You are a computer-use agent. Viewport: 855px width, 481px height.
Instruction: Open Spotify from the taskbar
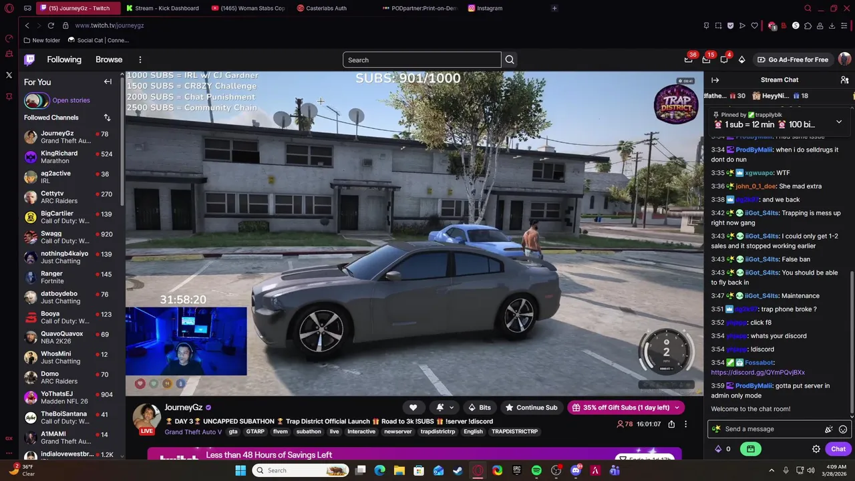536,470
